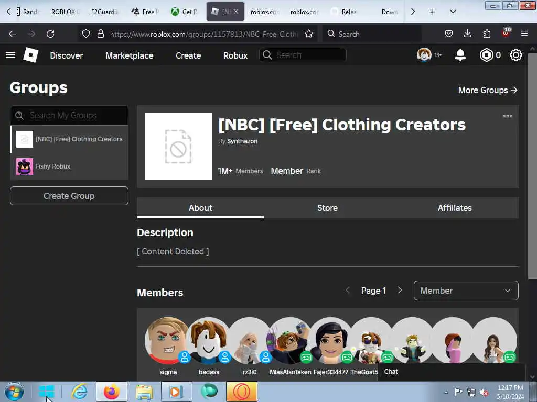This screenshot has height=402, width=537.
Task: Open the user avatar profile icon
Action: 424,55
